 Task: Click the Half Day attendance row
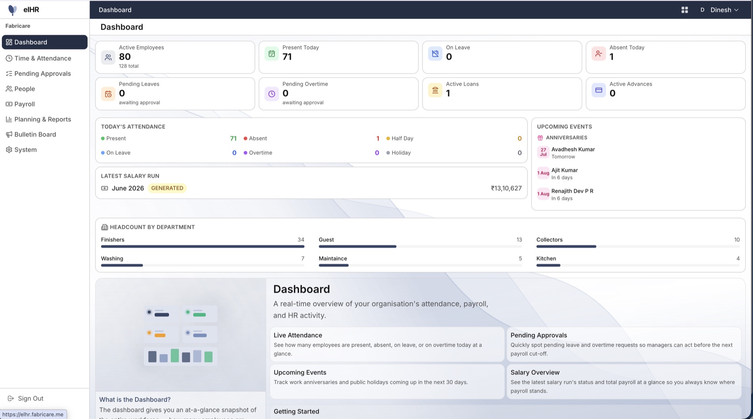click(x=454, y=139)
